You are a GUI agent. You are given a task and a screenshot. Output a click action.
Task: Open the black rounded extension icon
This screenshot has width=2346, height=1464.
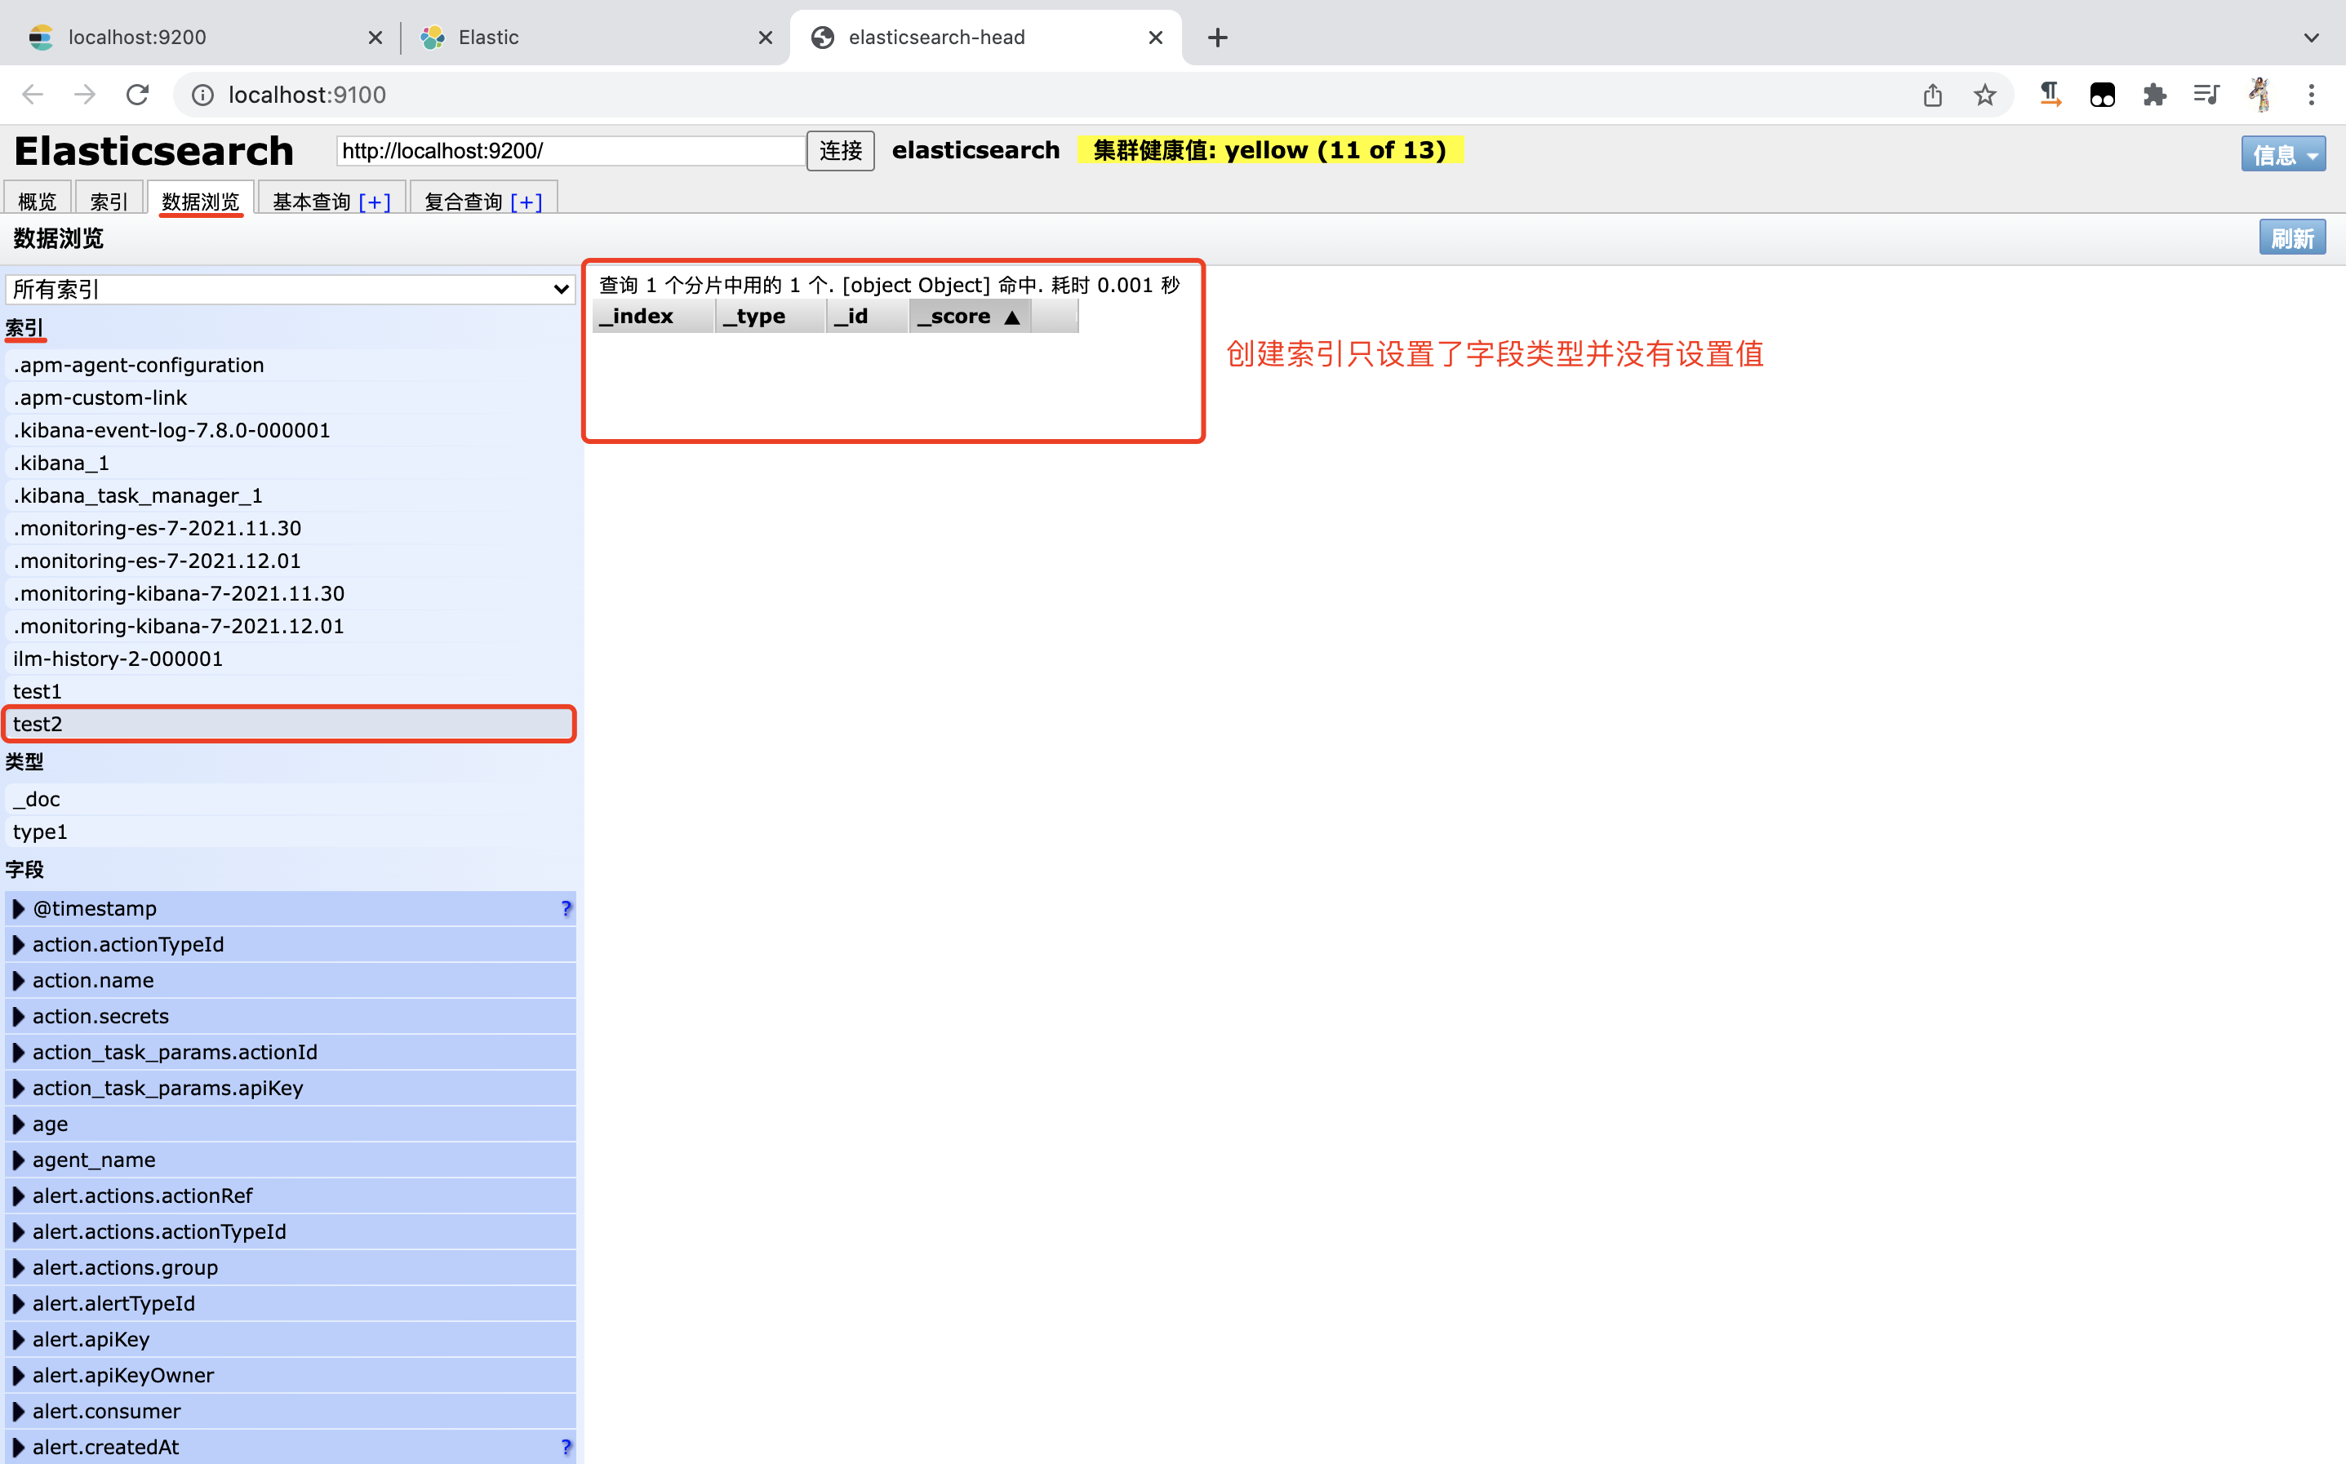(x=2102, y=94)
